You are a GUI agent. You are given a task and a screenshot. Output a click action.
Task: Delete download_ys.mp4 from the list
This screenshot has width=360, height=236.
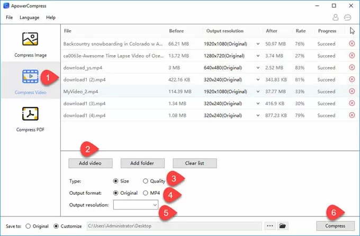coord(352,67)
